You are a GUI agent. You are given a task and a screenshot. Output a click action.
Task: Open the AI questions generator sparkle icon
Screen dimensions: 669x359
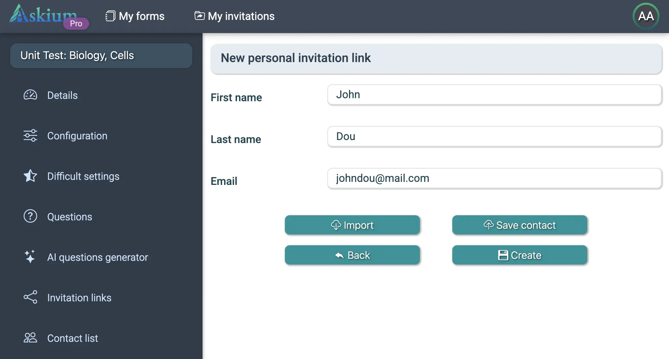pyautogui.click(x=30, y=257)
